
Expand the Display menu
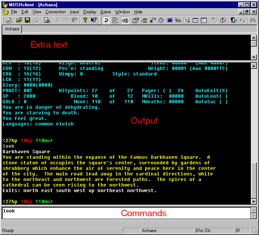point(90,12)
